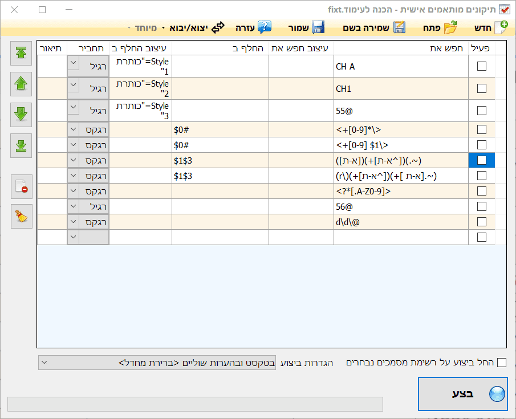This screenshot has height=419, width=516.
Task: Enable the d\d\@ row checkbox
Action: pos(481,222)
